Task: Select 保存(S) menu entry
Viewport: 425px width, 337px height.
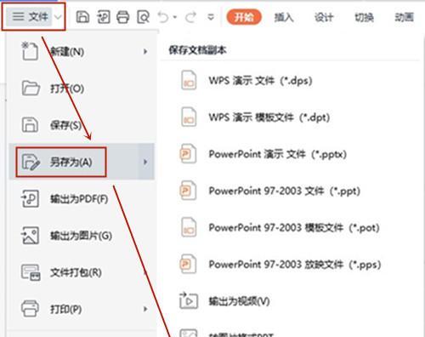Action: (x=82, y=125)
